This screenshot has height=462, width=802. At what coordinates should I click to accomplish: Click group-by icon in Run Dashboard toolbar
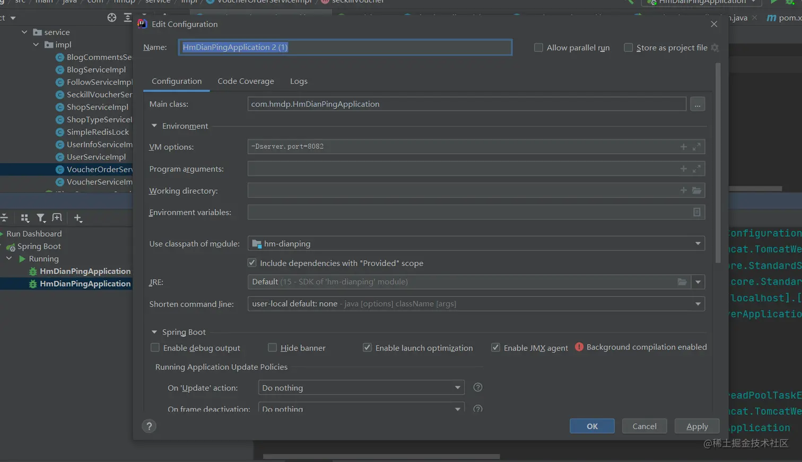[x=25, y=218]
